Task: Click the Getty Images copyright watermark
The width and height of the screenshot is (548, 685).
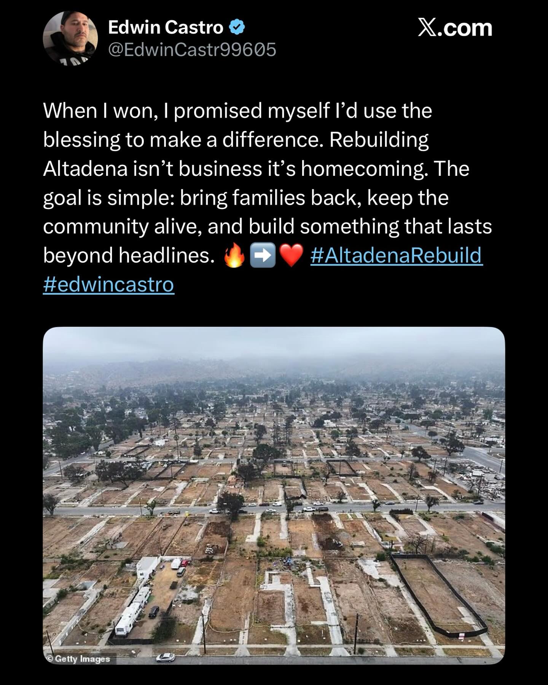Action: click(78, 659)
